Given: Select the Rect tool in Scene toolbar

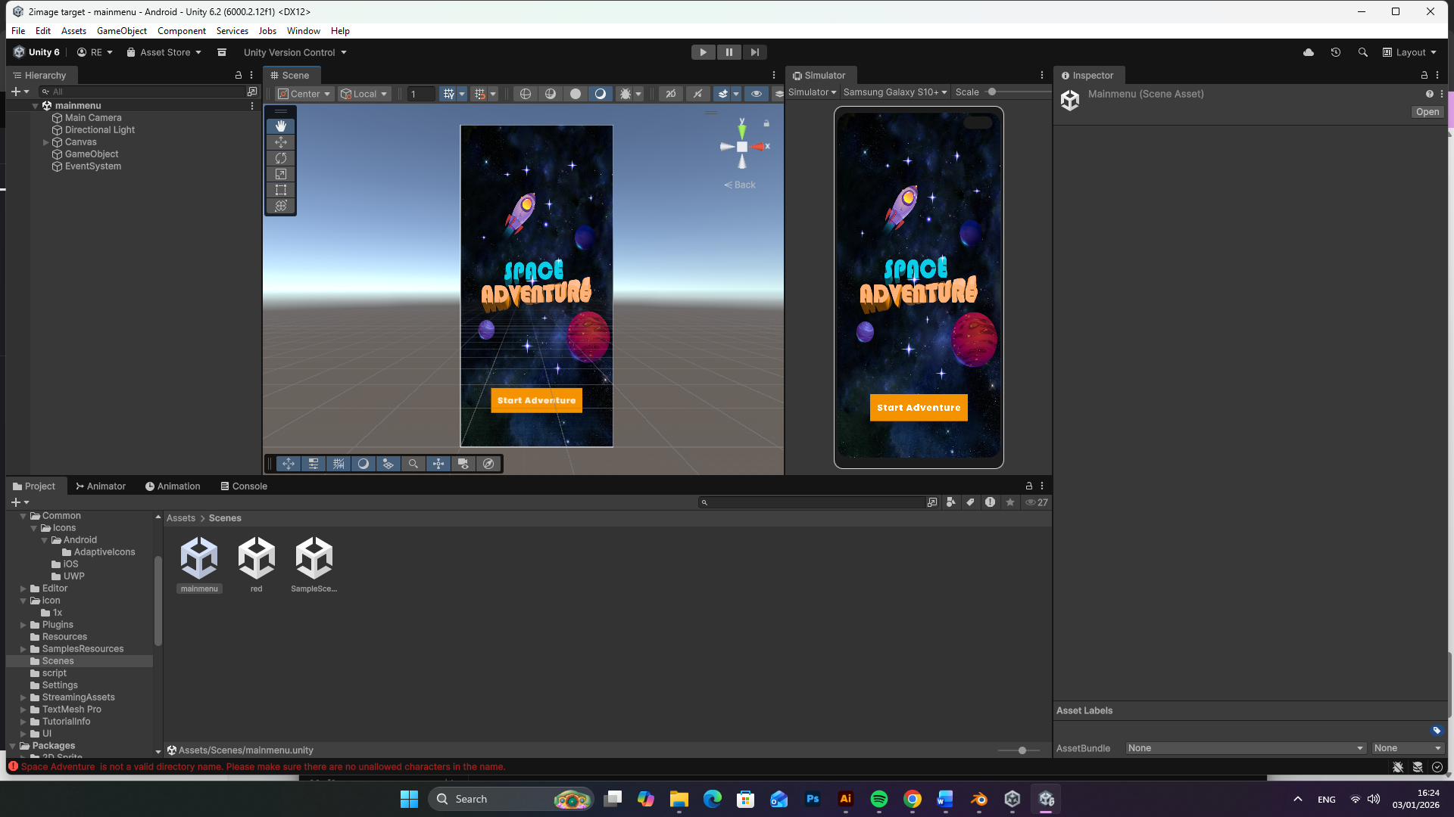Looking at the screenshot, I should 281,190.
